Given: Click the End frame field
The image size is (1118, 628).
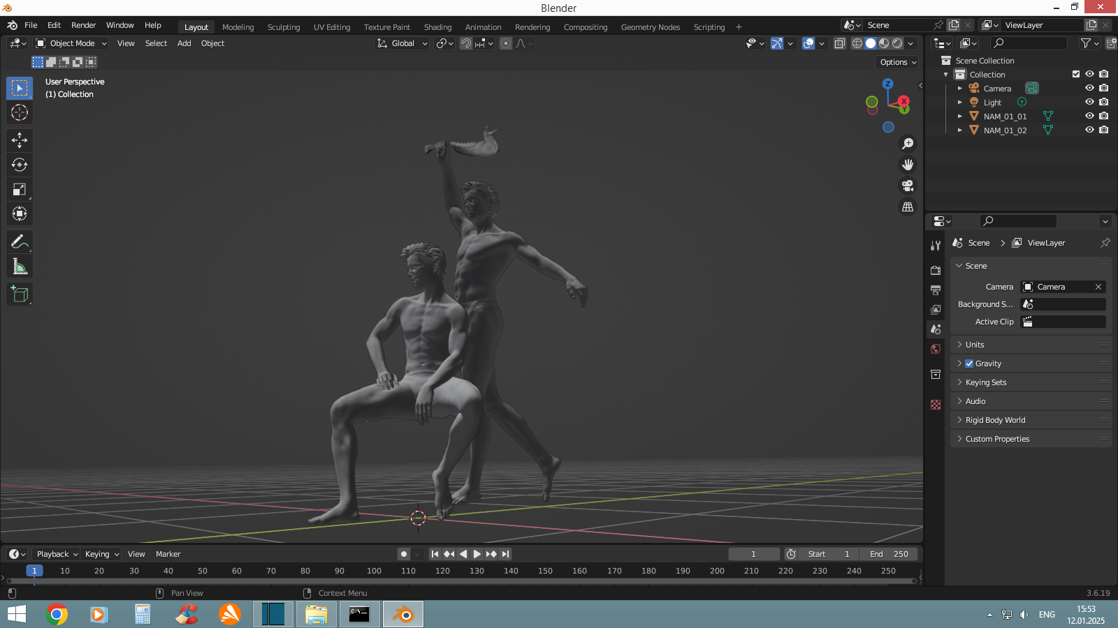Looking at the screenshot, I should tap(888, 554).
